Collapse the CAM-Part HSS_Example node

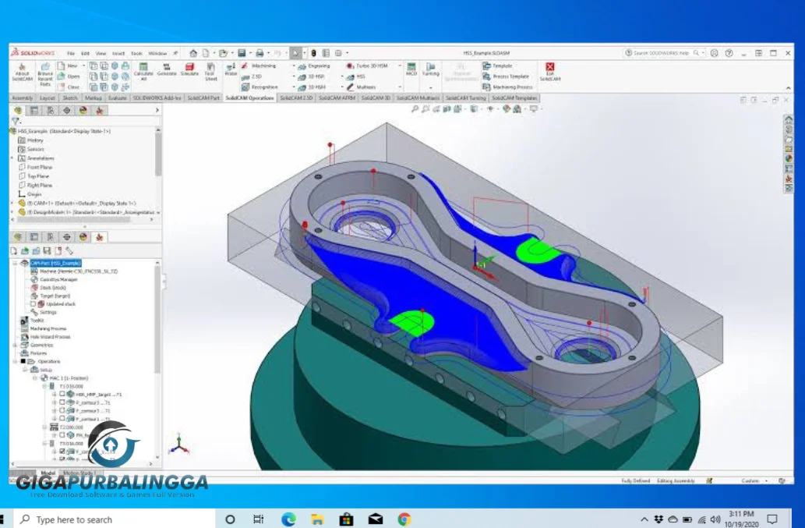coord(15,263)
